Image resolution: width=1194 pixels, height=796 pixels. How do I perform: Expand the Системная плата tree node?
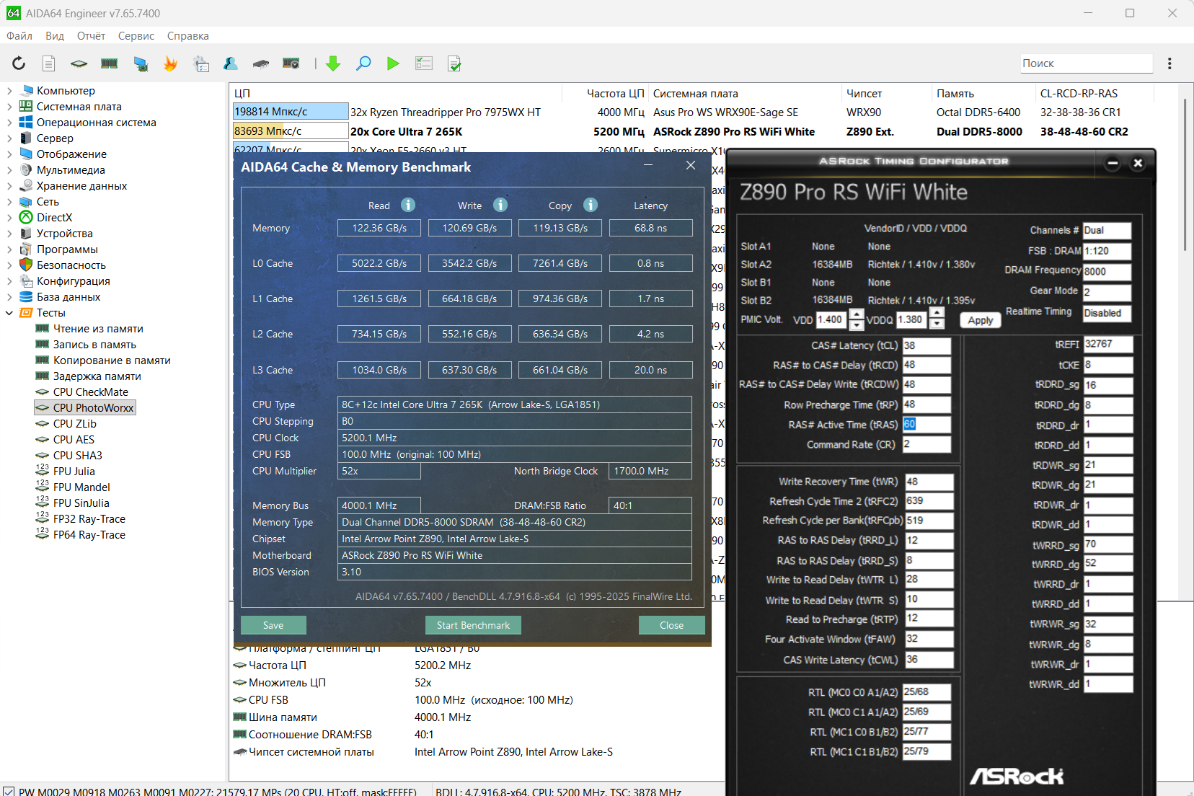click(9, 107)
